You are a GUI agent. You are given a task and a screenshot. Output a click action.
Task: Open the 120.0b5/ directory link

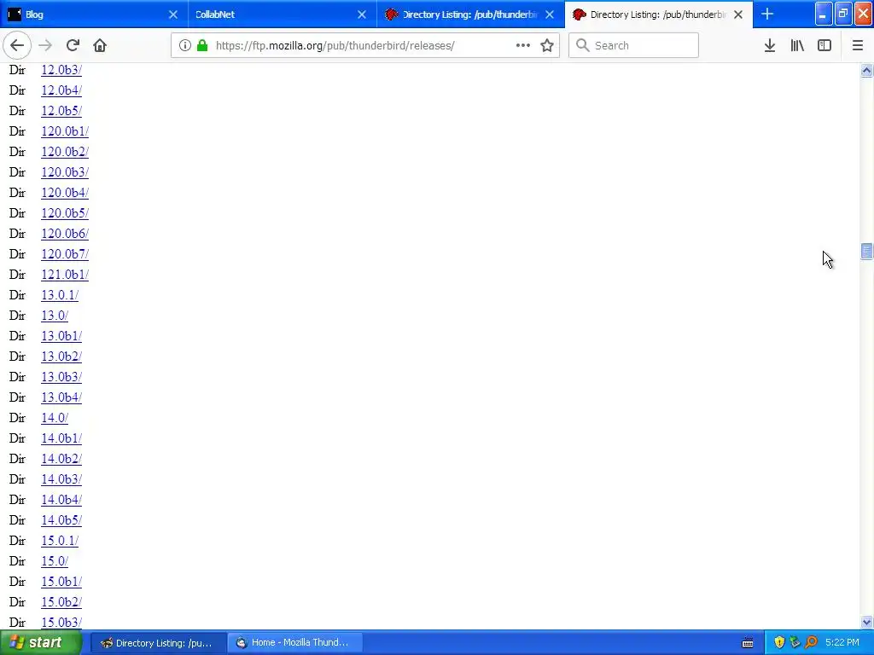point(65,213)
